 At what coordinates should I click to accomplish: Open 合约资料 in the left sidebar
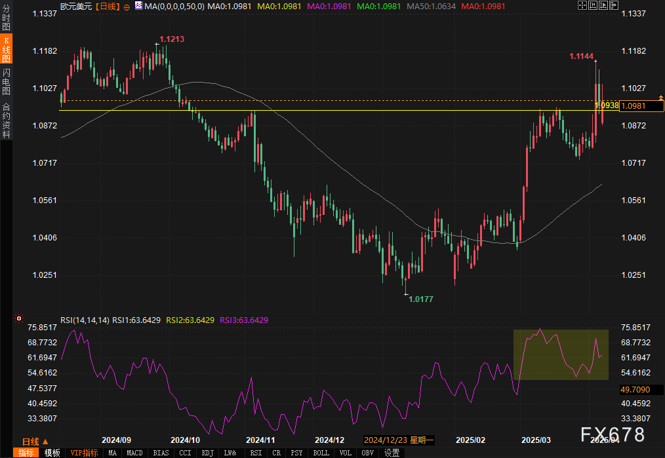click(x=6, y=120)
